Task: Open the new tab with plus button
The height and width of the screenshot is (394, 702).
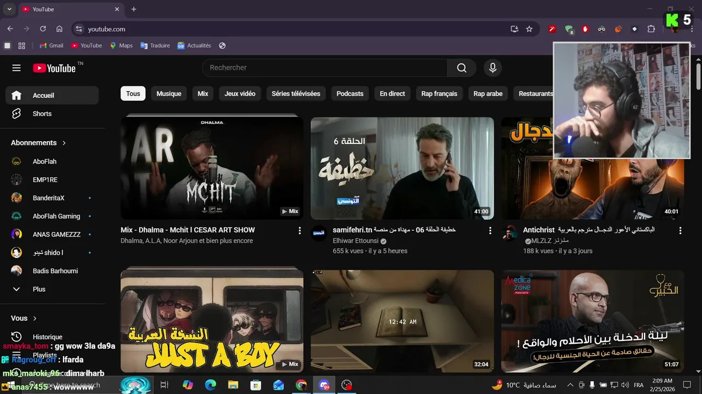Action: tap(133, 9)
